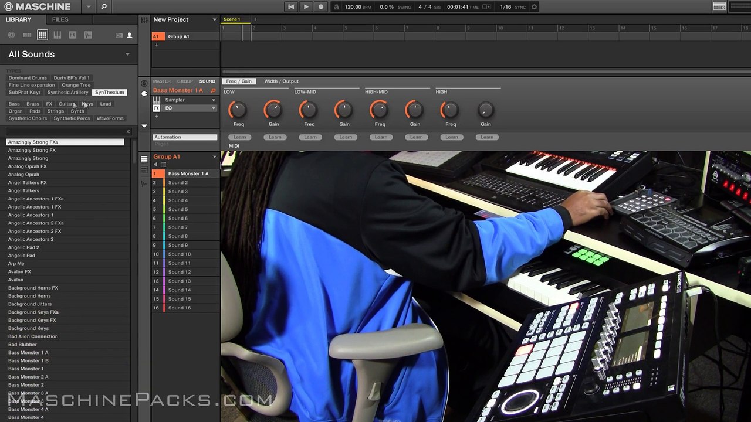Image resolution: width=751 pixels, height=422 pixels.
Task: Collapse the control area down arrow
Action: coord(144,125)
